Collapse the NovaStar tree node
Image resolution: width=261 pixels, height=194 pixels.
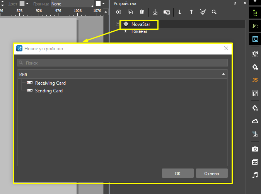click(x=118, y=24)
